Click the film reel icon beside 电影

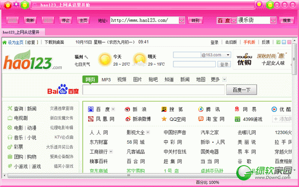pos(10,128)
